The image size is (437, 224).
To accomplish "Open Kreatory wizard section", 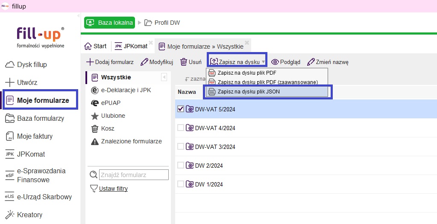I will click(24, 215).
